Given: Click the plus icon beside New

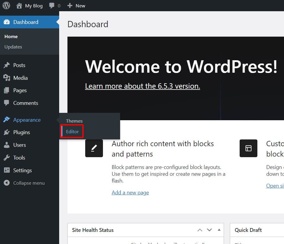Looking at the screenshot, I should tap(70, 6).
